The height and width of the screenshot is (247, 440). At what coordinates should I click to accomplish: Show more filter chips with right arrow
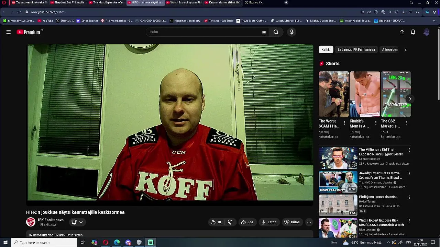(405, 50)
